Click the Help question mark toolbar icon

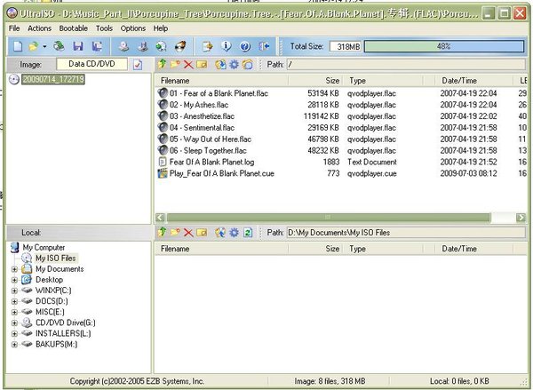244,46
